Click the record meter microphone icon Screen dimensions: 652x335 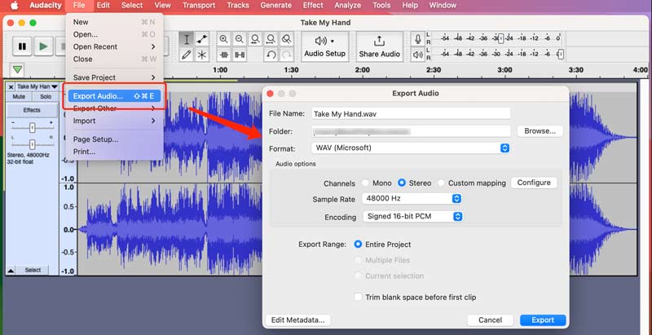coord(418,39)
